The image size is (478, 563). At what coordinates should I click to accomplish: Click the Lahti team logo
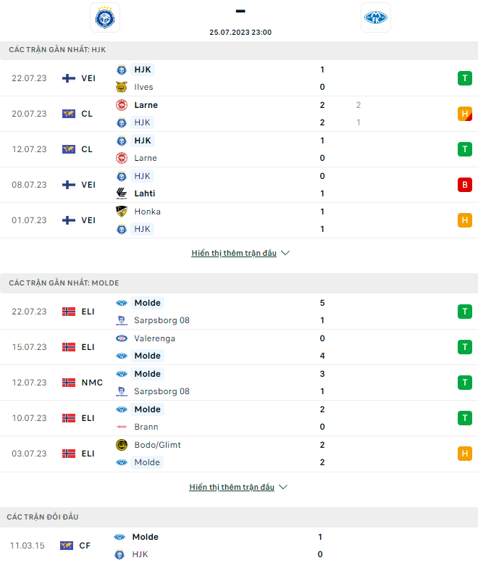122,193
